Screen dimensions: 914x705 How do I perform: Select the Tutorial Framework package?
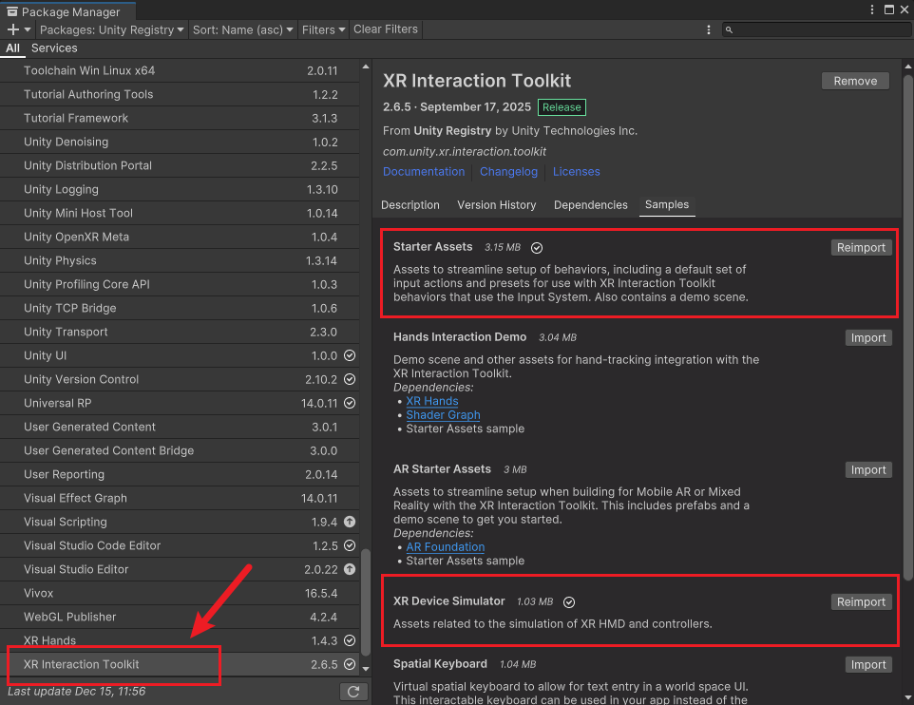pos(180,119)
